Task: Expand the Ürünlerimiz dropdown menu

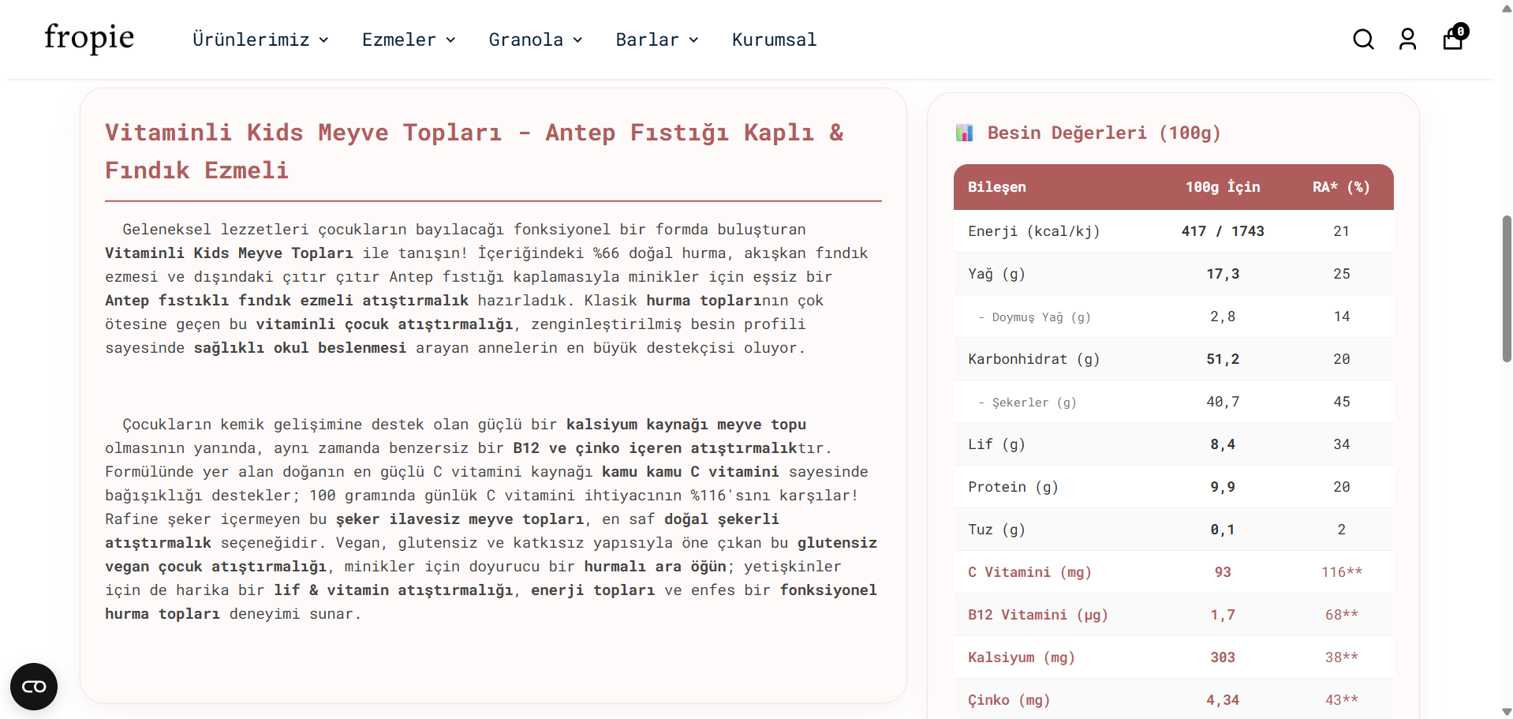Action: [x=260, y=39]
